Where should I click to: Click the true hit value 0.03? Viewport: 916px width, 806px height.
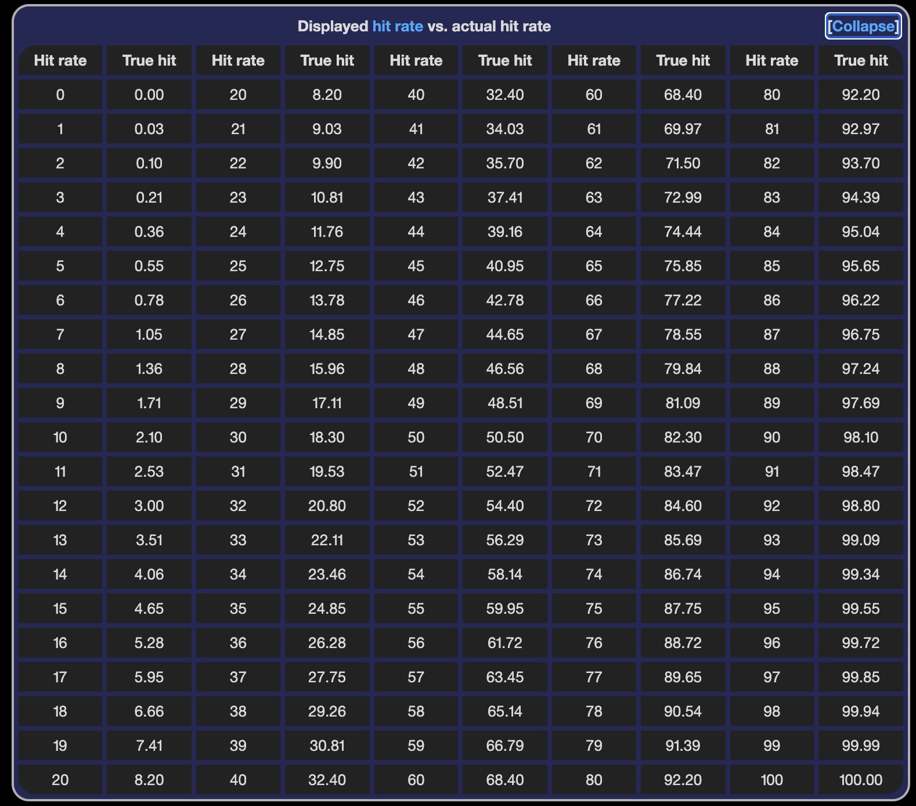pos(149,129)
